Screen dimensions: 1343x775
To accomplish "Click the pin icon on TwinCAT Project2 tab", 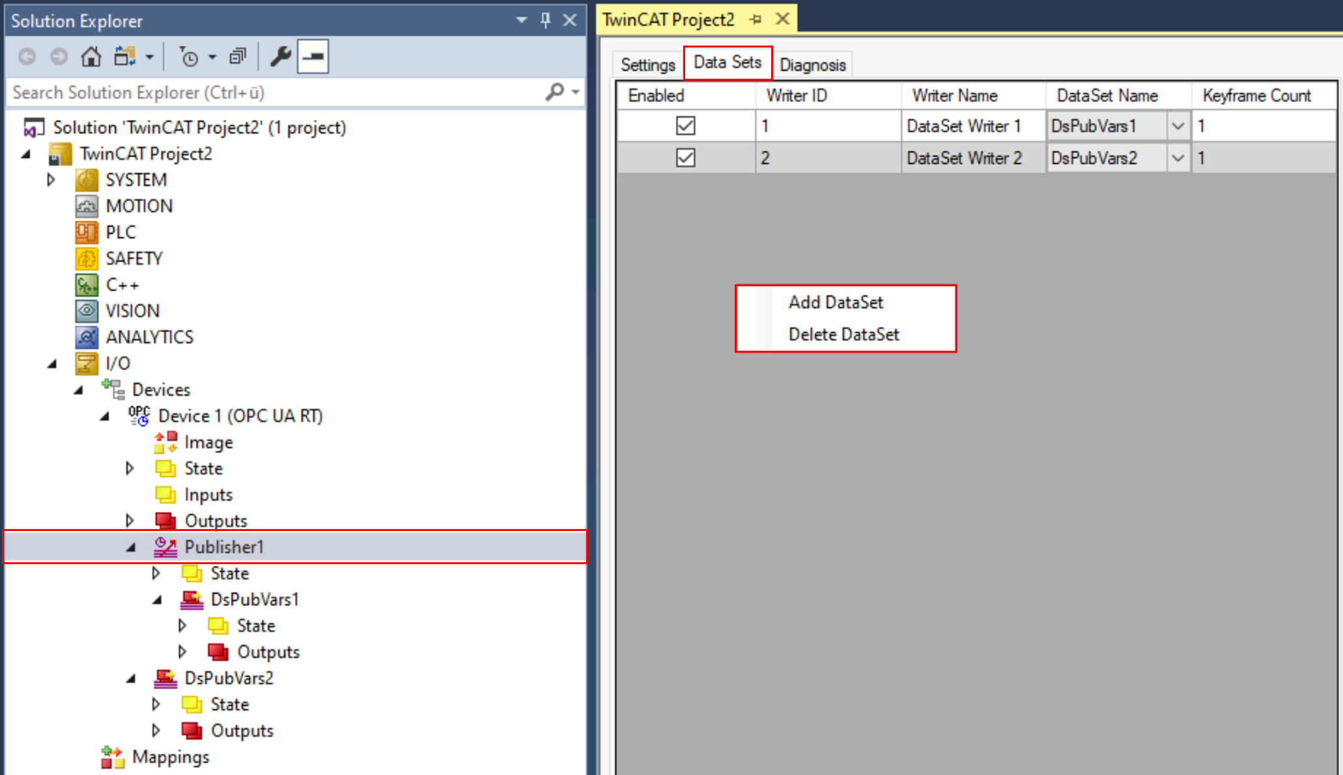I will pyautogui.click(x=756, y=20).
